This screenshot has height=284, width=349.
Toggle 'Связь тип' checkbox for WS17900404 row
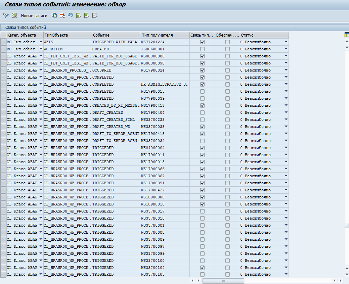click(x=202, y=112)
